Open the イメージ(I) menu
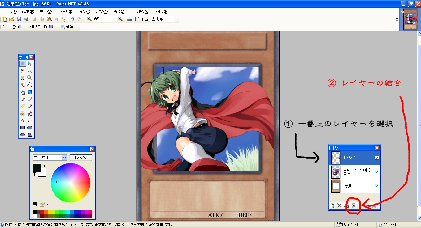The width and height of the screenshot is (421, 228). (x=64, y=12)
